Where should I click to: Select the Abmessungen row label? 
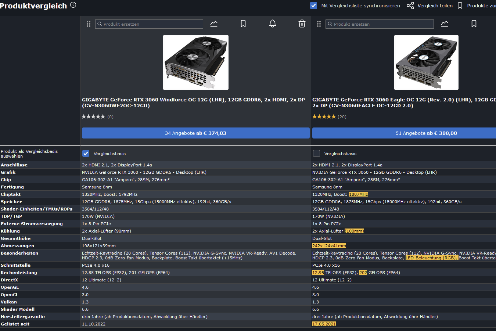click(x=17, y=246)
